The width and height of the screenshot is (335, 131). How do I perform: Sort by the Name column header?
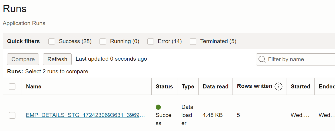[x=34, y=87]
